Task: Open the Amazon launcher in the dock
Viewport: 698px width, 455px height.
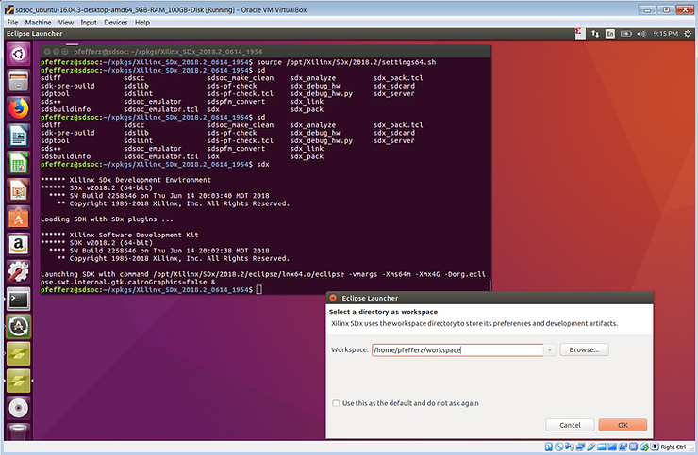Action: click(18, 245)
